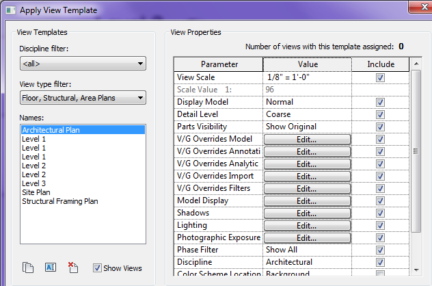
Task: Open the Discipline filter dropdown
Action: (83, 64)
